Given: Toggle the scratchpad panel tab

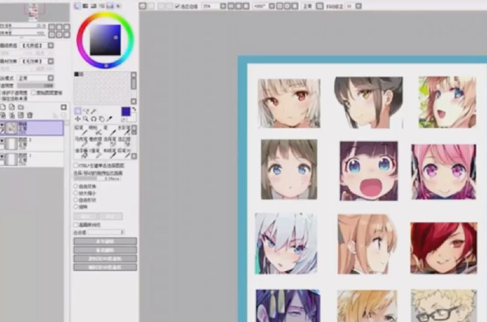Looking at the screenshot, I should pyautogui.click(x=118, y=6).
